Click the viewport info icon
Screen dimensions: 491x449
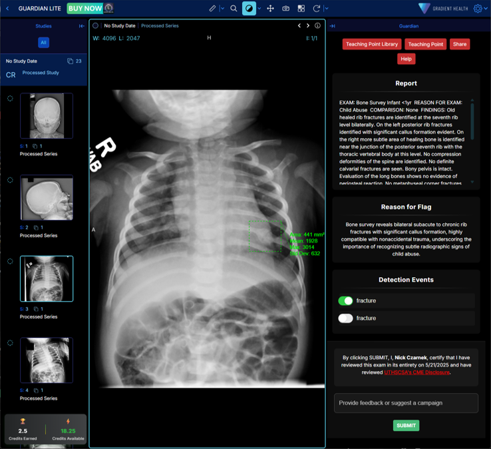[x=317, y=26]
